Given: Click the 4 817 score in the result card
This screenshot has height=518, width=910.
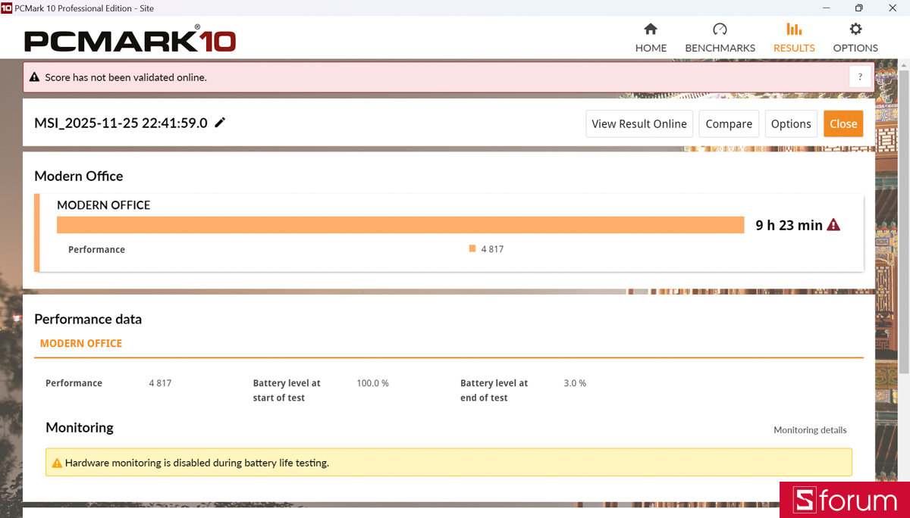Looking at the screenshot, I should click(x=492, y=249).
